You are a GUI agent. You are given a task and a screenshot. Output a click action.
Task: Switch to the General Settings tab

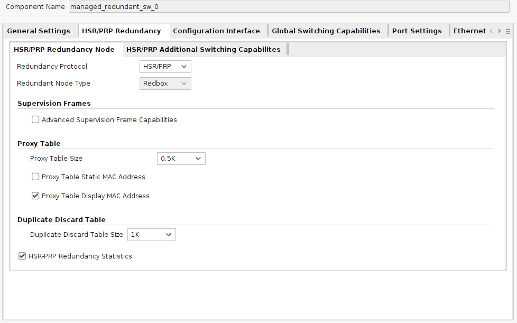pyautogui.click(x=39, y=31)
